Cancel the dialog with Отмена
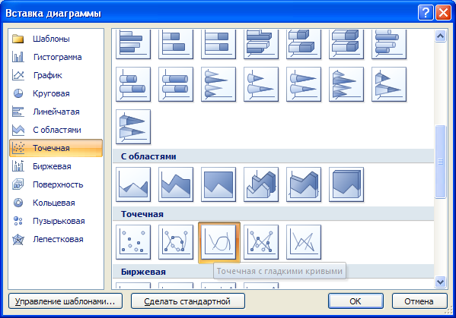456x318 pixels. pos(419,301)
